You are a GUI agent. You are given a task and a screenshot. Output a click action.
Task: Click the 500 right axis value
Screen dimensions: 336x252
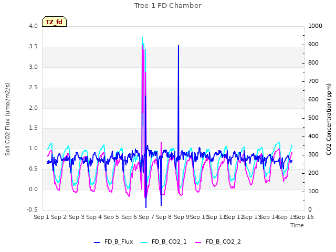click(313, 118)
